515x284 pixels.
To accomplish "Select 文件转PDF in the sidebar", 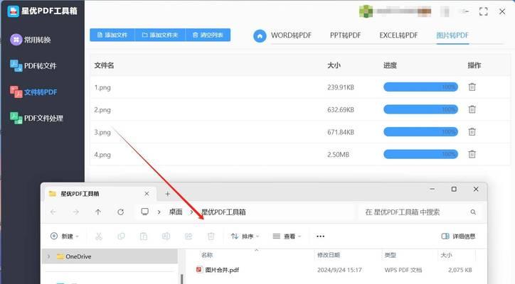I will coord(33,92).
